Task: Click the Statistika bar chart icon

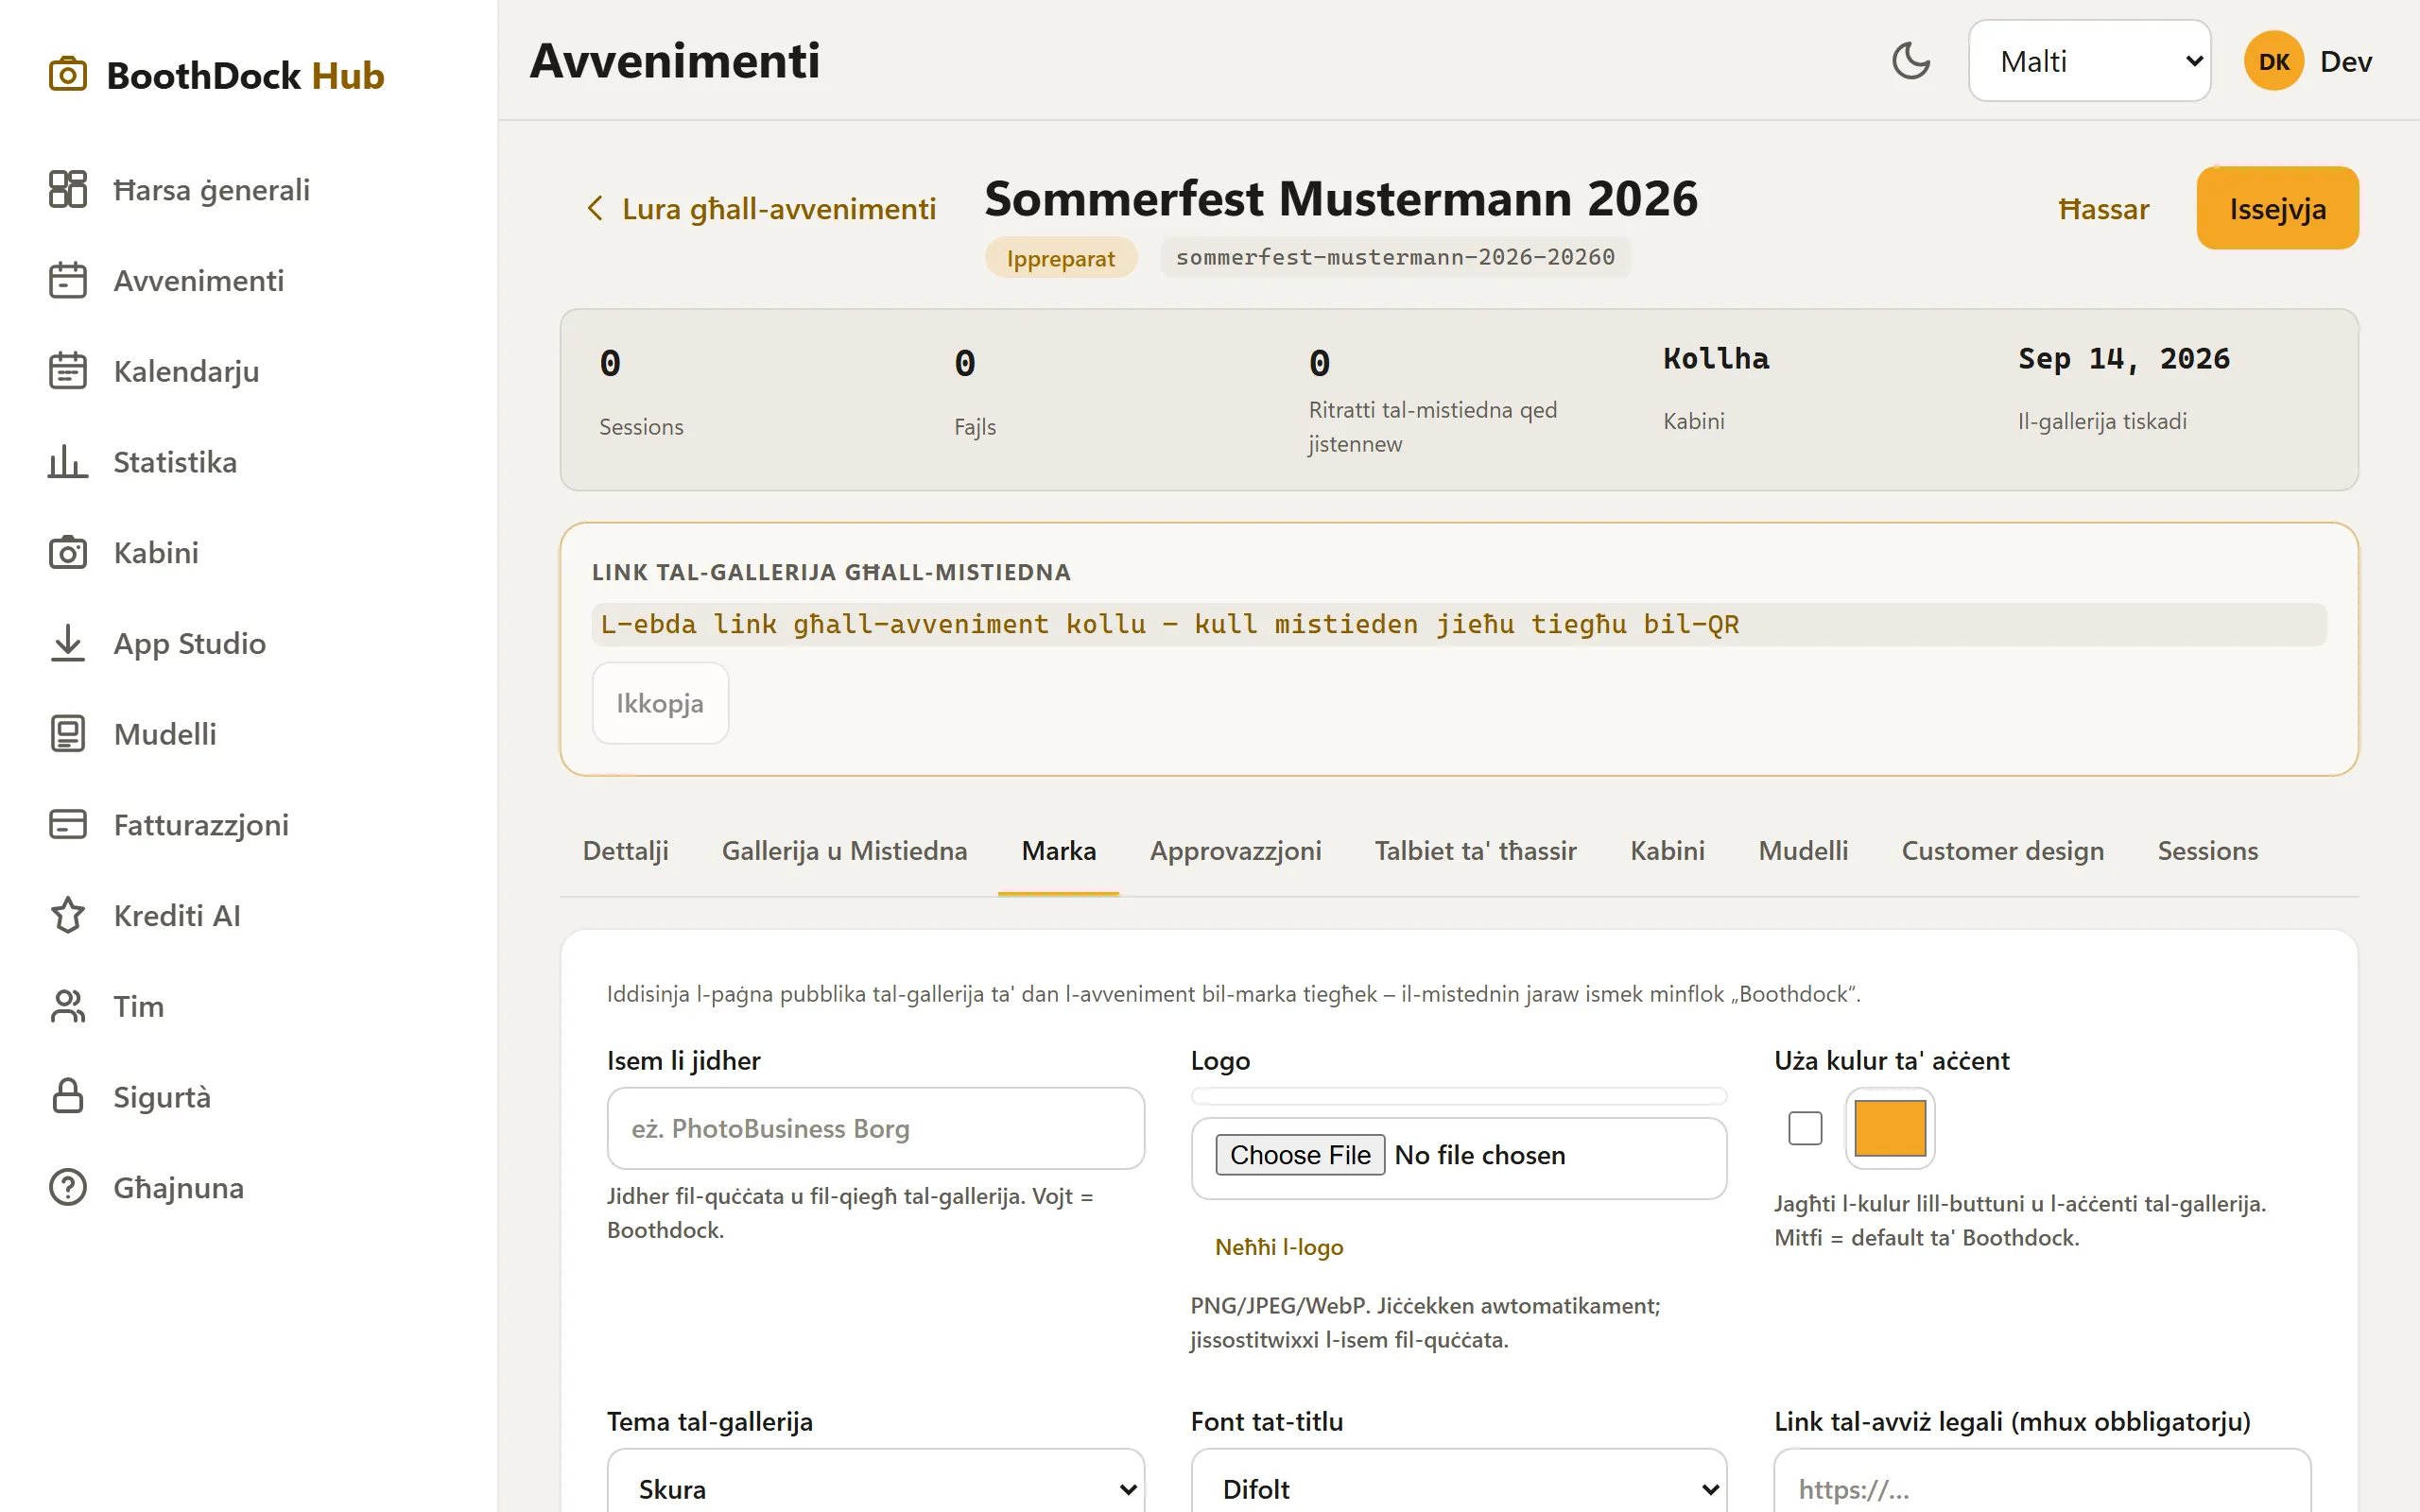Action: pos(67,462)
